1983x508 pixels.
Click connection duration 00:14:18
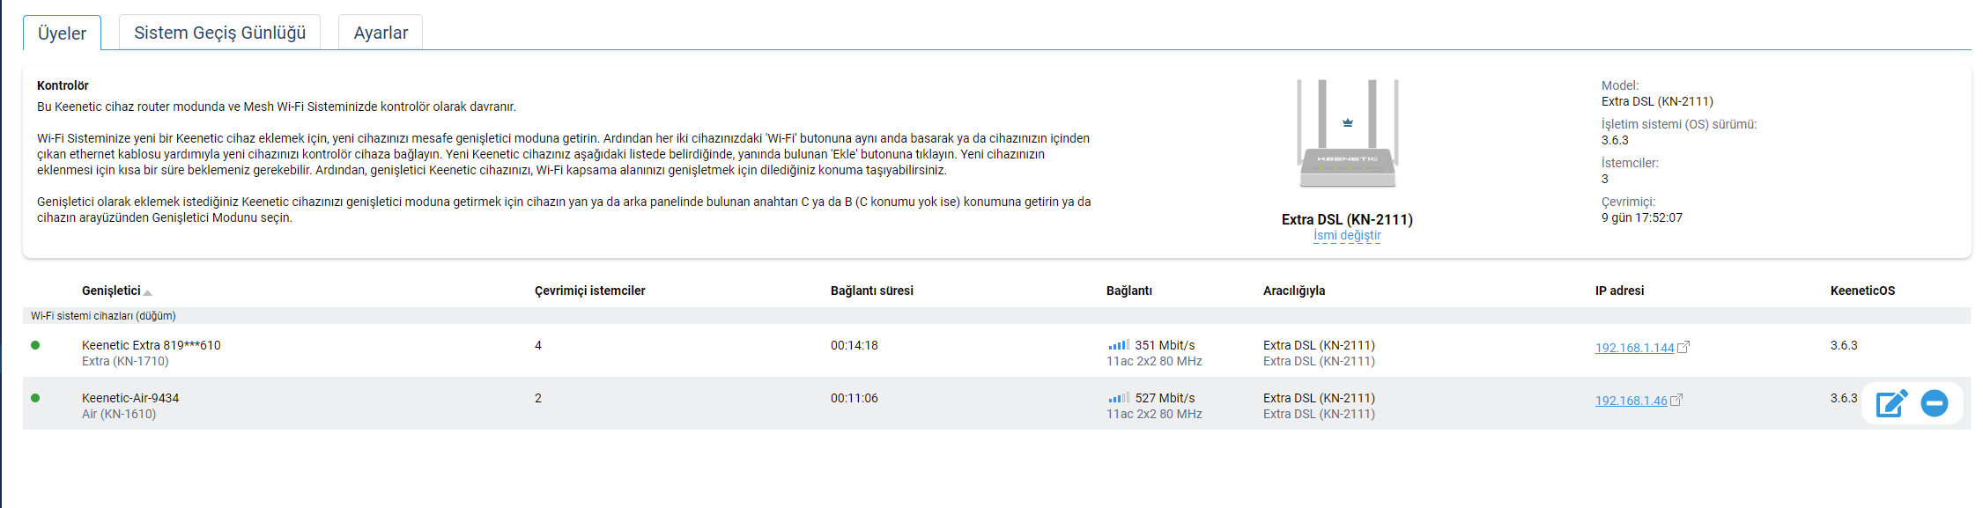854,345
